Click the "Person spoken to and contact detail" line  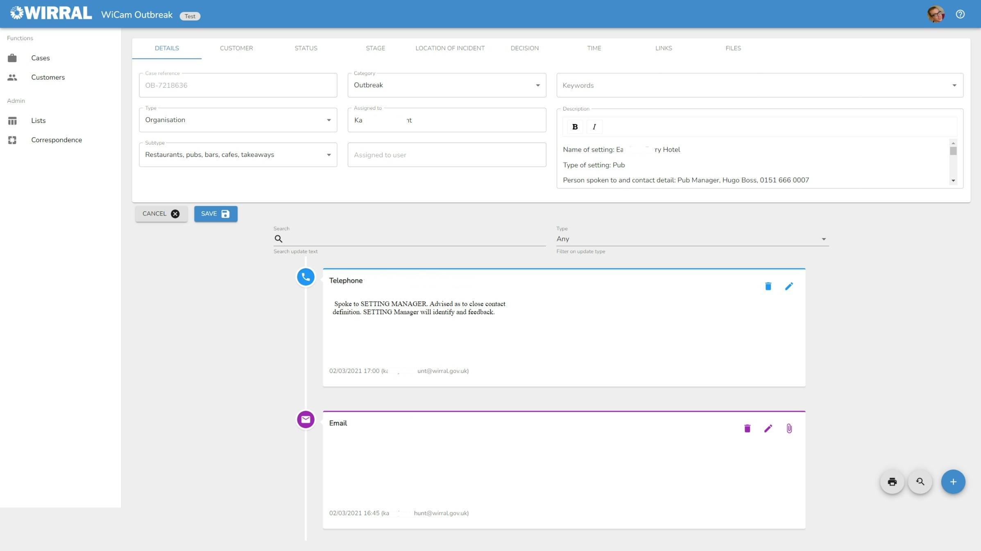pos(686,180)
